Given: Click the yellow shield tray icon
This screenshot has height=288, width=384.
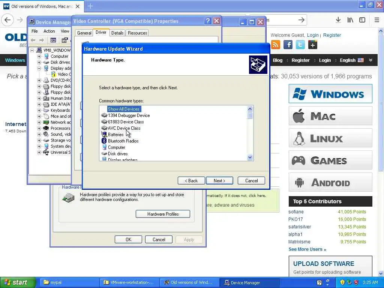Looking at the screenshot, I should (x=342, y=282).
